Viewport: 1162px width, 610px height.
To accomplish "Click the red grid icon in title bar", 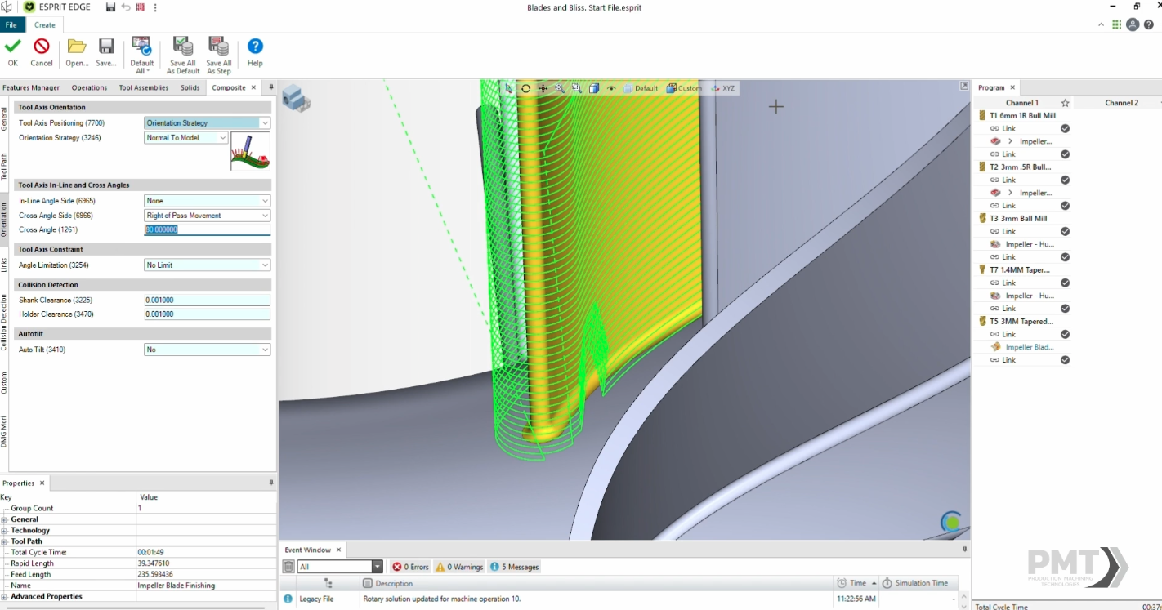I will [141, 7].
